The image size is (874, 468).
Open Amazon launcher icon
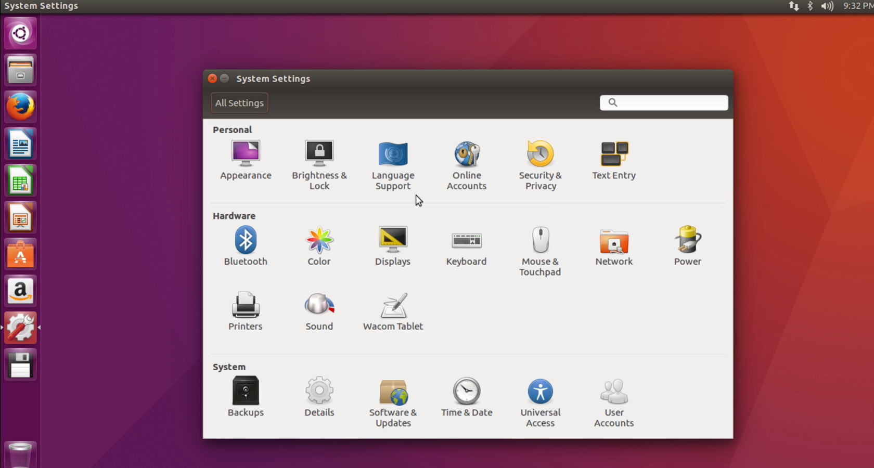coord(20,291)
